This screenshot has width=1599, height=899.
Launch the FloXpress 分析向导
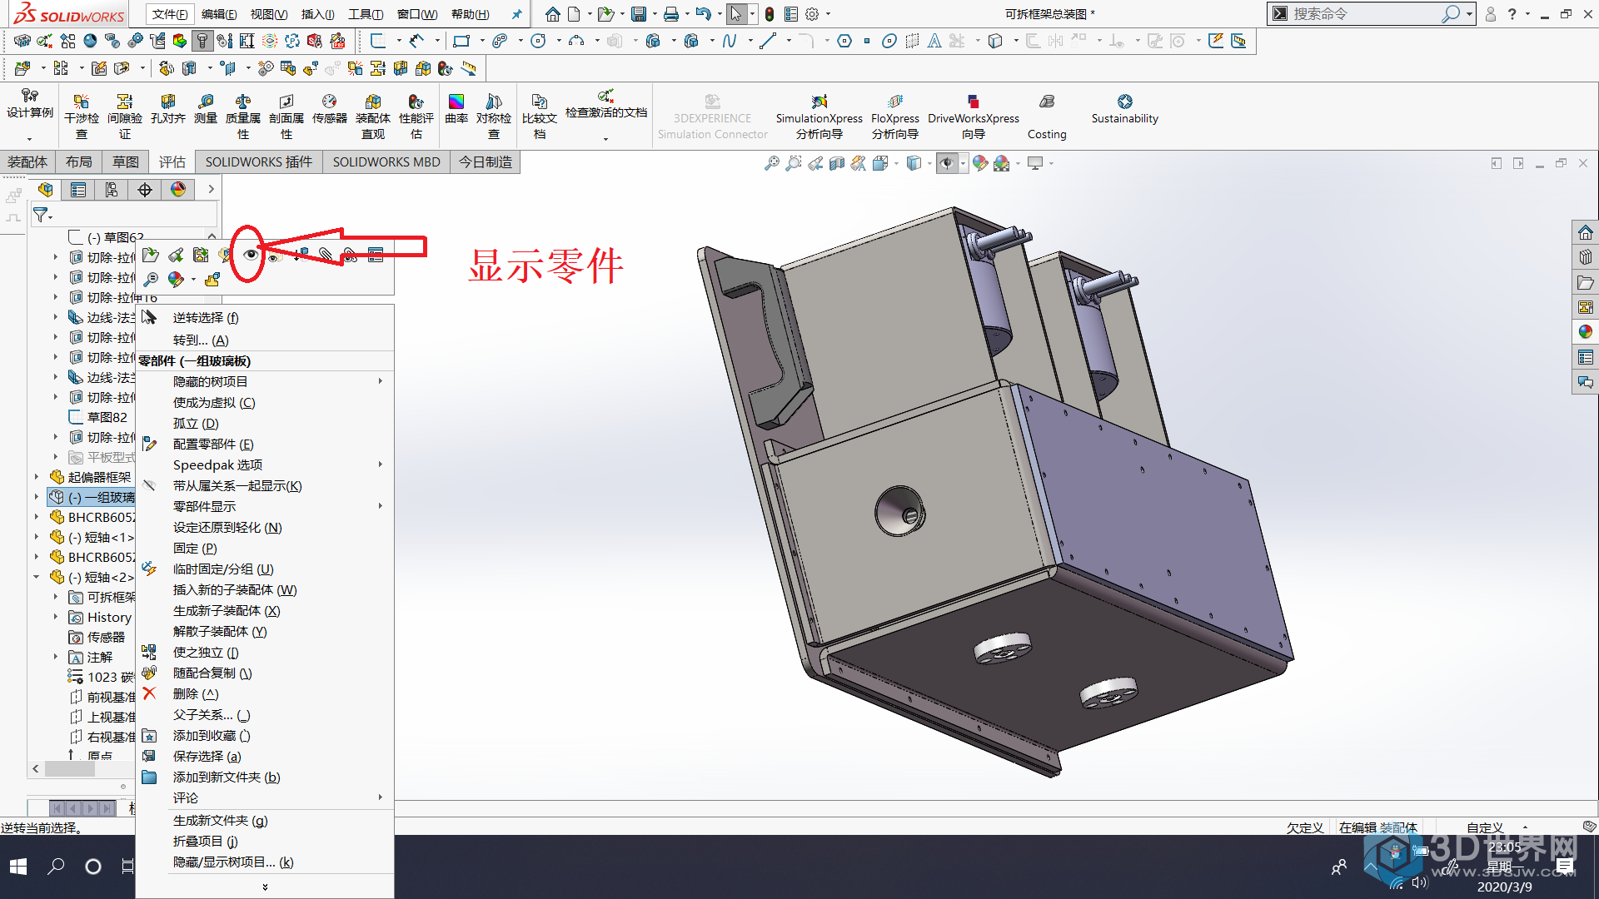(895, 116)
